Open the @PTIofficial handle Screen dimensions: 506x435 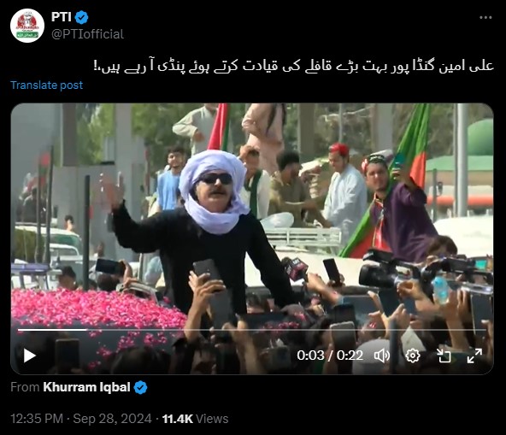(87, 34)
